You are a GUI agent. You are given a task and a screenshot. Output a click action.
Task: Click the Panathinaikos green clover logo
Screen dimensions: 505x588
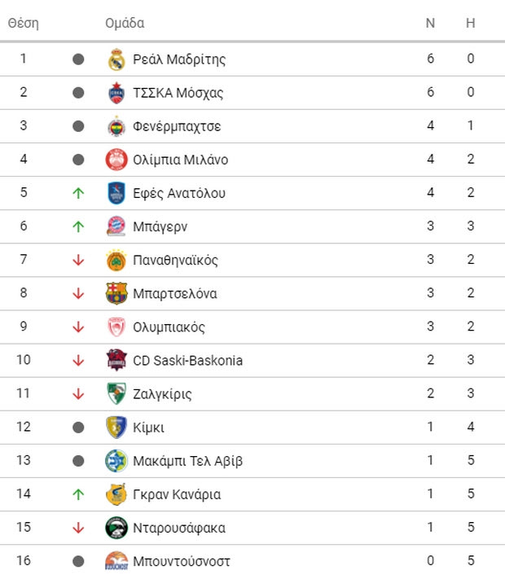tap(116, 260)
